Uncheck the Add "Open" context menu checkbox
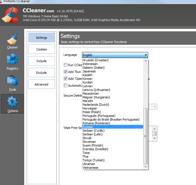Screen dimensions: 196x185 pyautogui.click(x=66, y=79)
